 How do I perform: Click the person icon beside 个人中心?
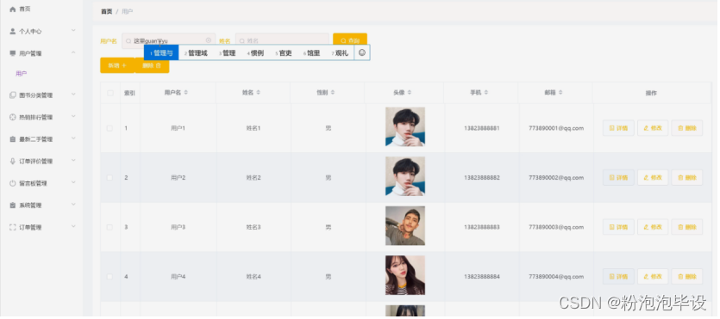[x=13, y=31]
